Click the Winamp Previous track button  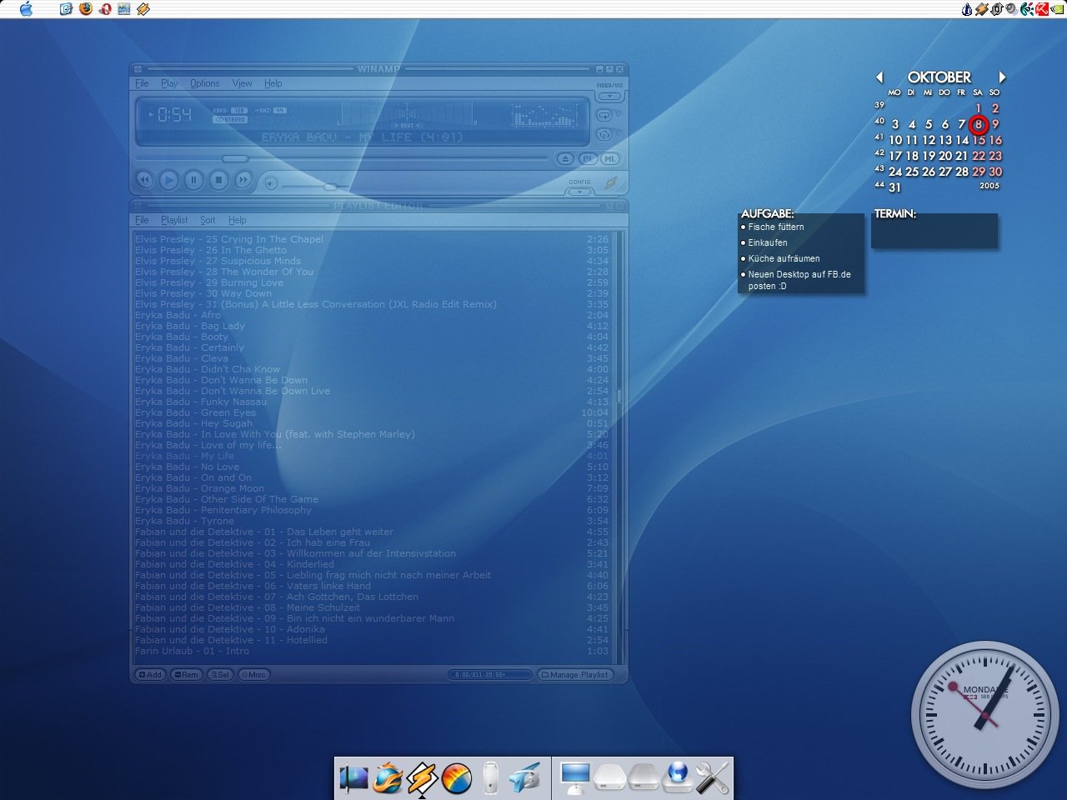pyautogui.click(x=144, y=179)
